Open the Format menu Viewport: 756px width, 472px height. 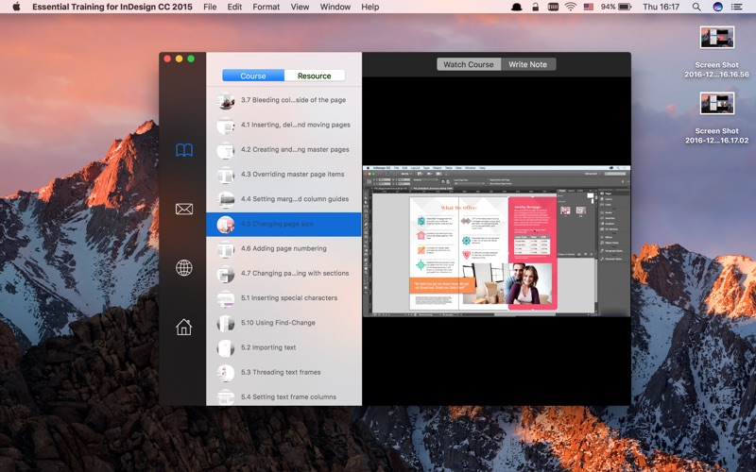coord(266,7)
